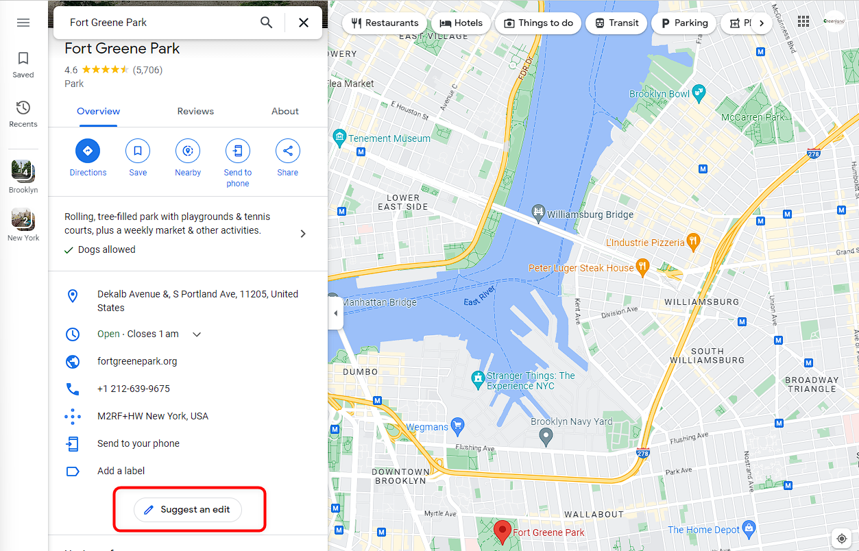Click the search magnifier icon
The height and width of the screenshot is (551, 859).
click(x=267, y=23)
